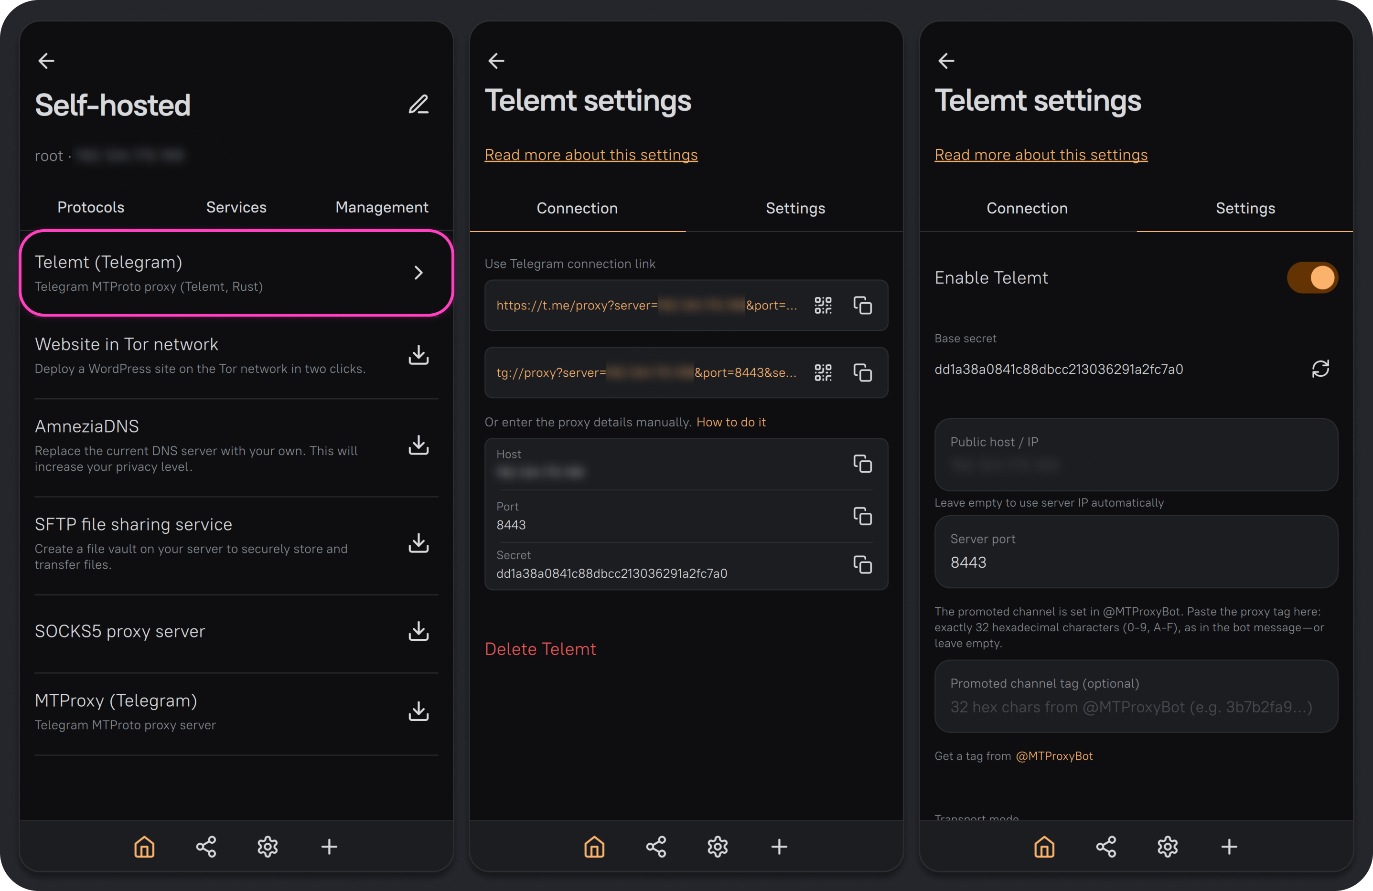The image size is (1373, 891).
Task: Open Read more link on Connection screen
Action: 591,155
